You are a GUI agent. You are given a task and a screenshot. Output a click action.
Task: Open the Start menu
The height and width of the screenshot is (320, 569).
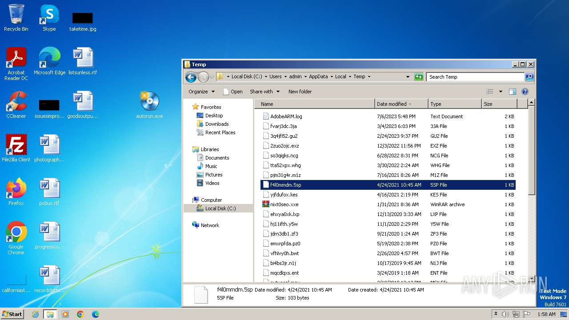point(12,314)
